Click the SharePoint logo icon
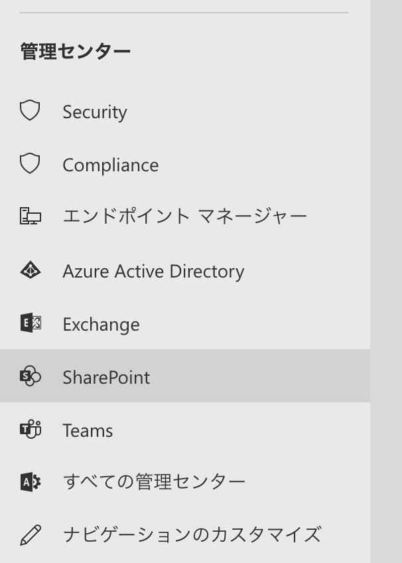Screen dimensions: 402x563 (30, 376)
